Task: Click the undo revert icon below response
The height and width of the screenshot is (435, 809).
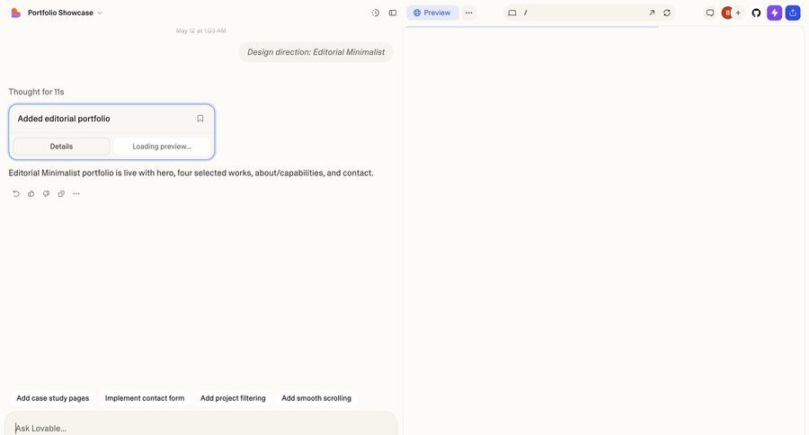Action: point(16,194)
